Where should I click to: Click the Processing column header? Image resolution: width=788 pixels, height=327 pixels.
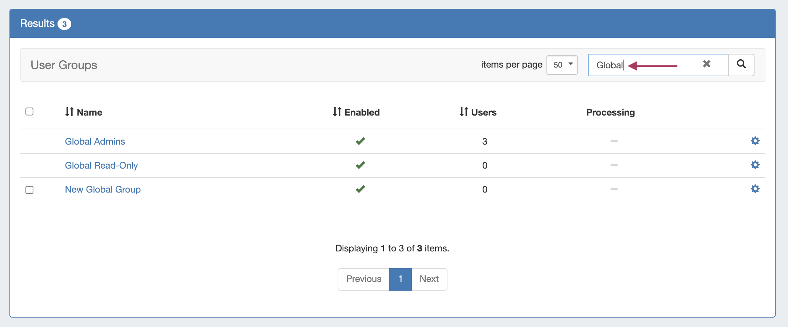[x=610, y=112]
